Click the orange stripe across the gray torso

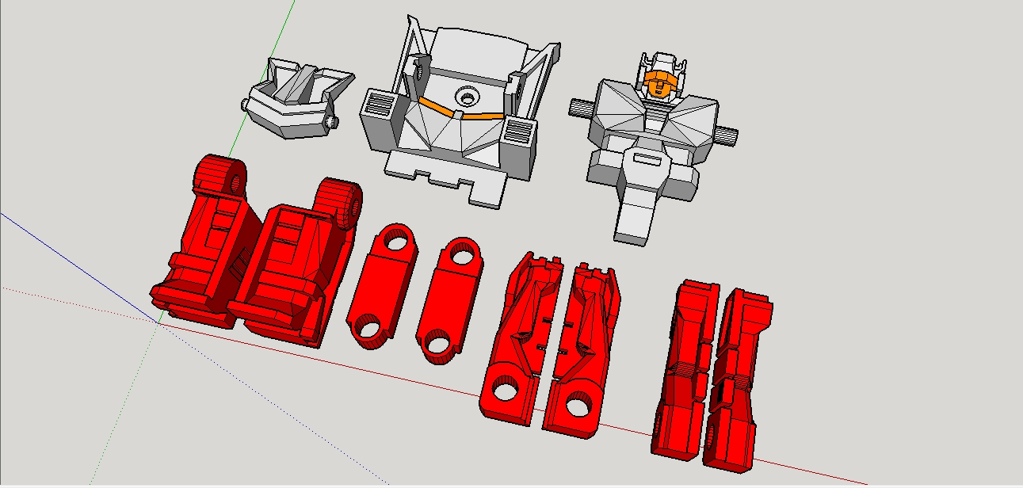coord(463,110)
